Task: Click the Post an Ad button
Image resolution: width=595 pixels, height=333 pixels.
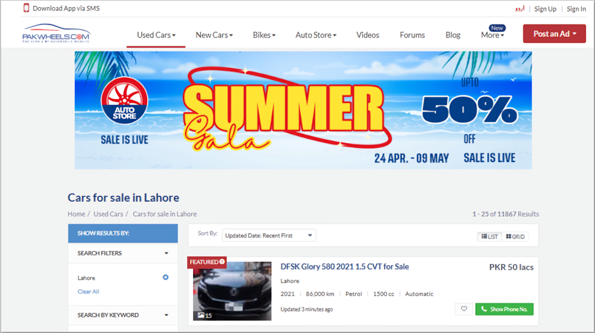Action: (x=555, y=34)
